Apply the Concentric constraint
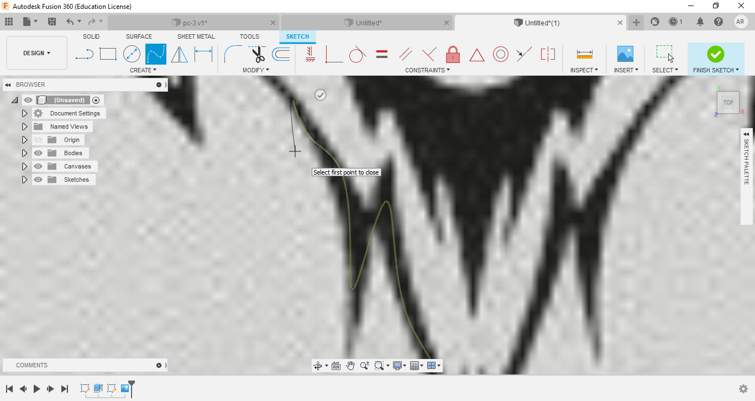This screenshot has height=401, width=755. (x=500, y=54)
